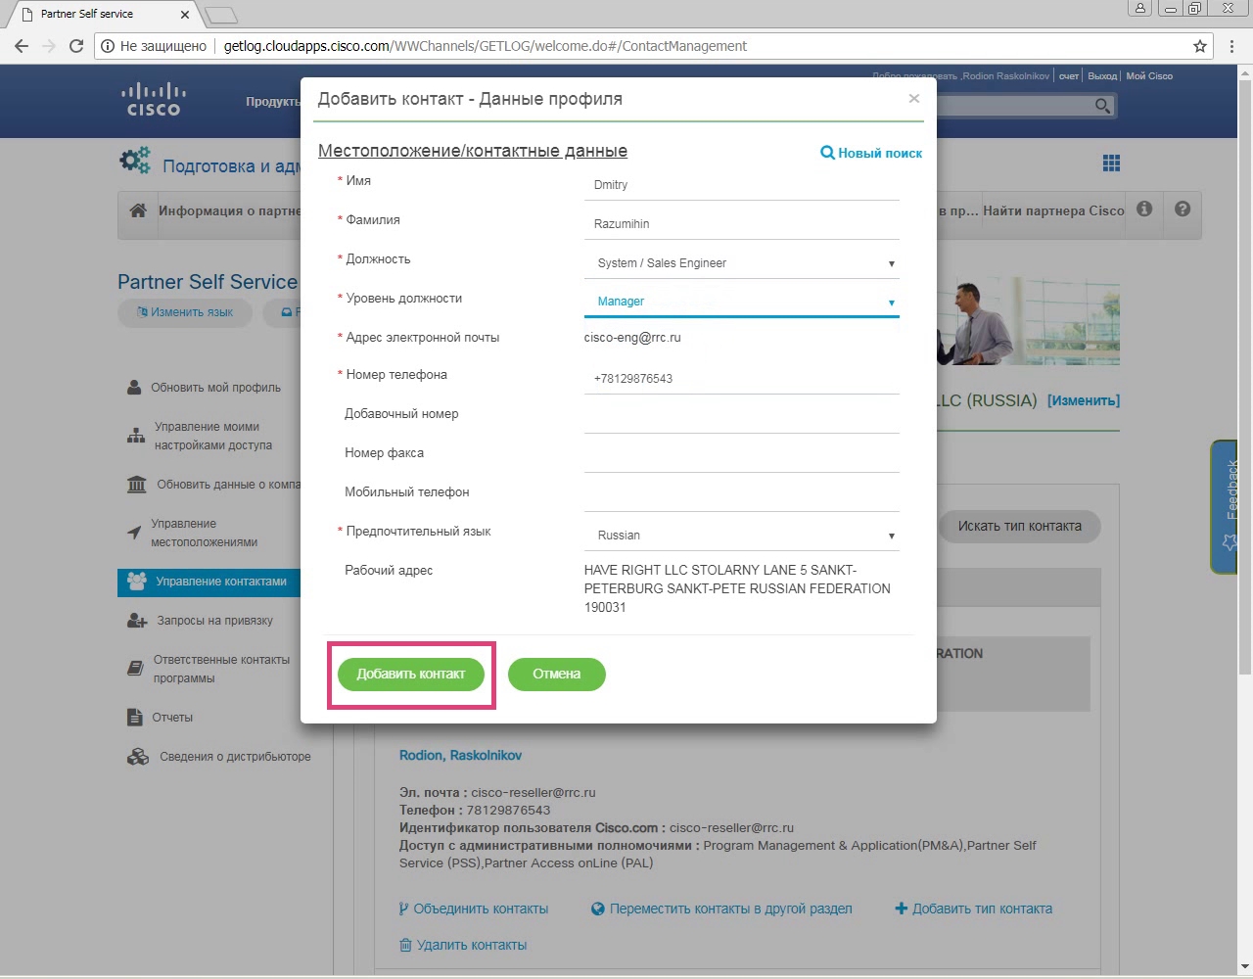
Task: Click the Изменить язык button
Action: 185,312
